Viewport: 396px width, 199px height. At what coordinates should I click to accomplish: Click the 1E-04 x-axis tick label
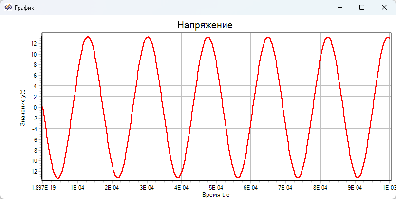(77, 187)
